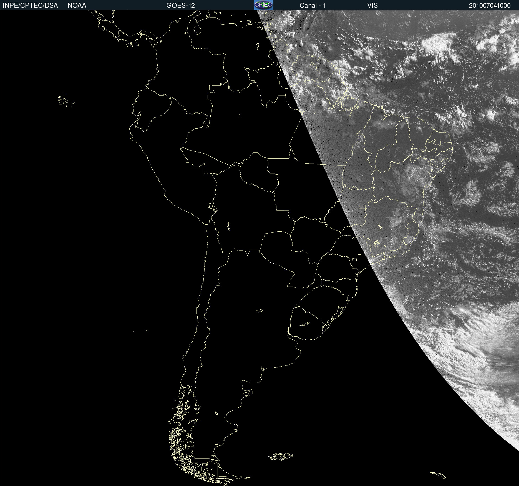Click the GOES-12 satellite label

[x=181, y=6]
